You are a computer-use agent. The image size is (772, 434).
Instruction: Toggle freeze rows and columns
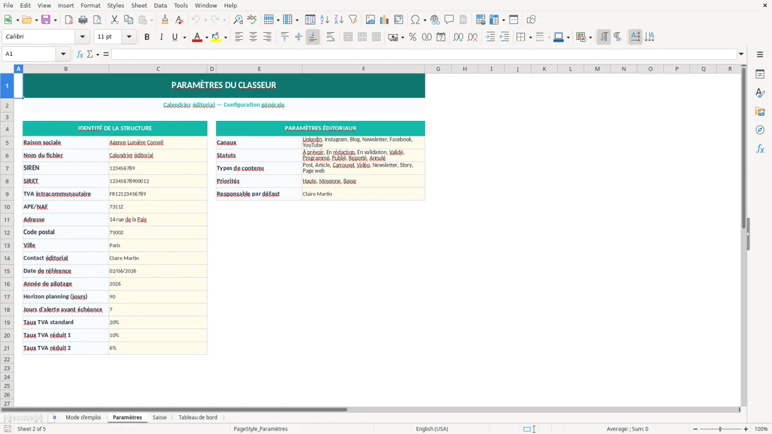[x=494, y=20]
